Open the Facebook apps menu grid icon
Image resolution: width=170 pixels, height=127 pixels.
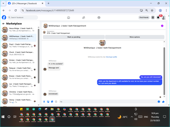(153, 18)
